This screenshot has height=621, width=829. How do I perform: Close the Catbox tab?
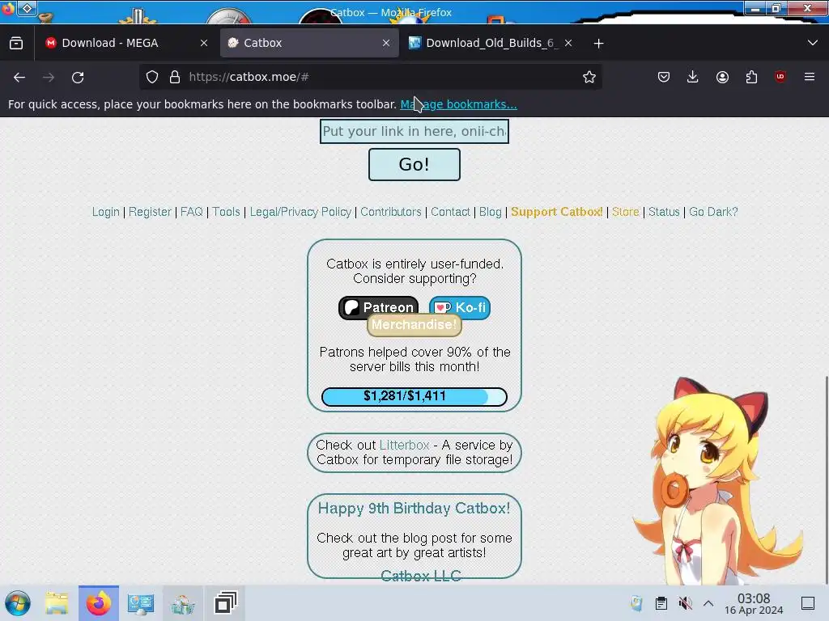[386, 44]
